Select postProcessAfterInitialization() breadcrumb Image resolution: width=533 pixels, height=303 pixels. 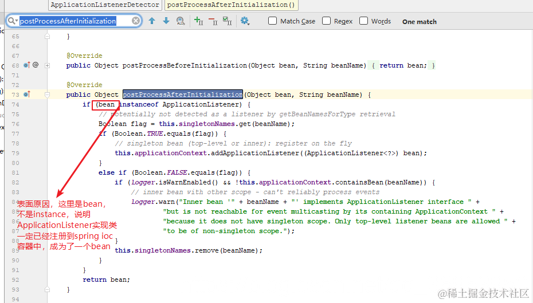click(231, 5)
